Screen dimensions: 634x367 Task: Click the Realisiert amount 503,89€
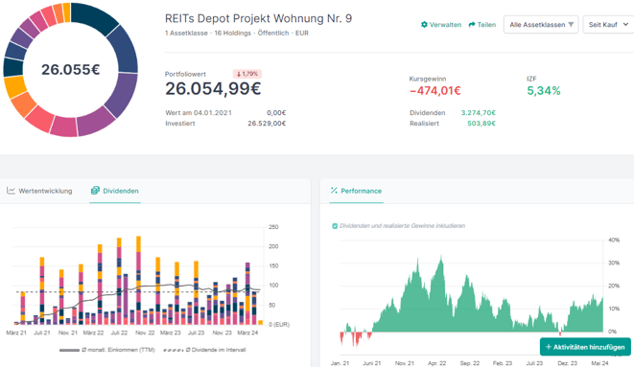[481, 124]
